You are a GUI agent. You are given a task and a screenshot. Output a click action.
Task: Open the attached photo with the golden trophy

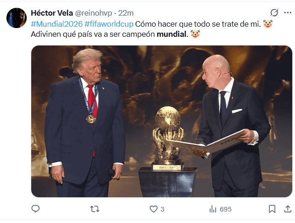point(162,121)
